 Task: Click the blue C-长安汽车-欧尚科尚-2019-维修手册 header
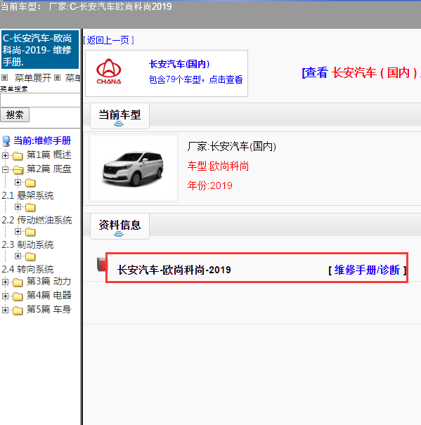[40, 50]
